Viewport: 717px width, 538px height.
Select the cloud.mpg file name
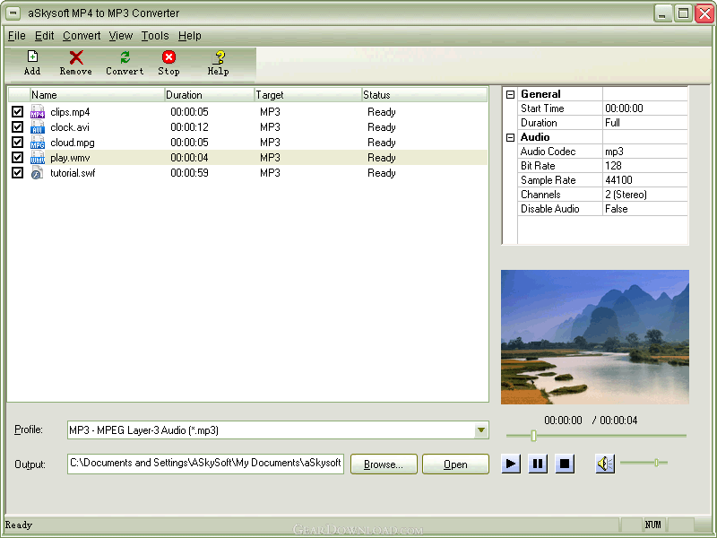(x=73, y=143)
